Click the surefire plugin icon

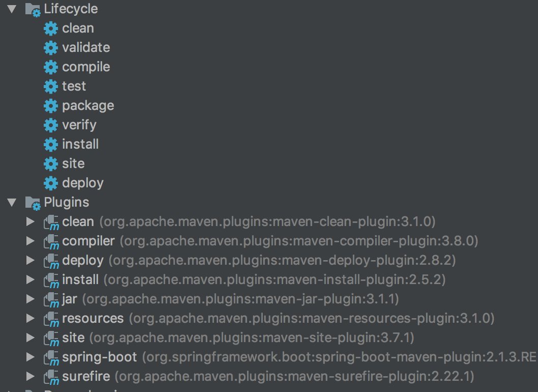point(51,377)
